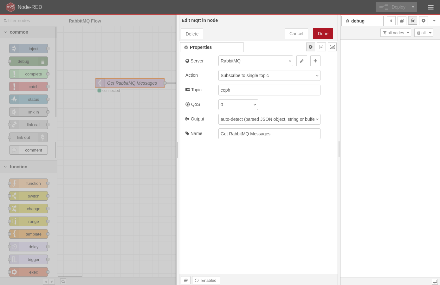This screenshot has width=440, height=285.
Task: Open node appearance settings icon
Action: tap(332, 47)
